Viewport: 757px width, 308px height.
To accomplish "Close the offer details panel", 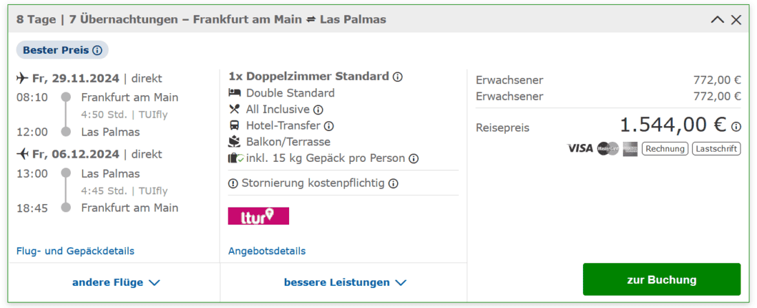I will pyautogui.click(x=736, y=20).
